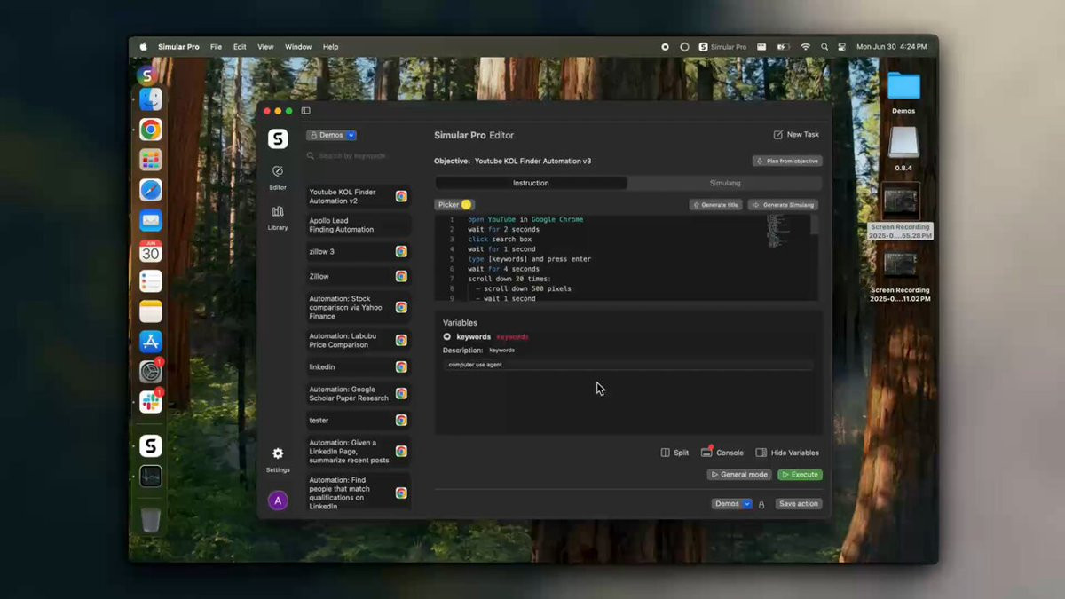Open the Edit menu
Screen dimensions: 1065x599
tap(240, 47)
